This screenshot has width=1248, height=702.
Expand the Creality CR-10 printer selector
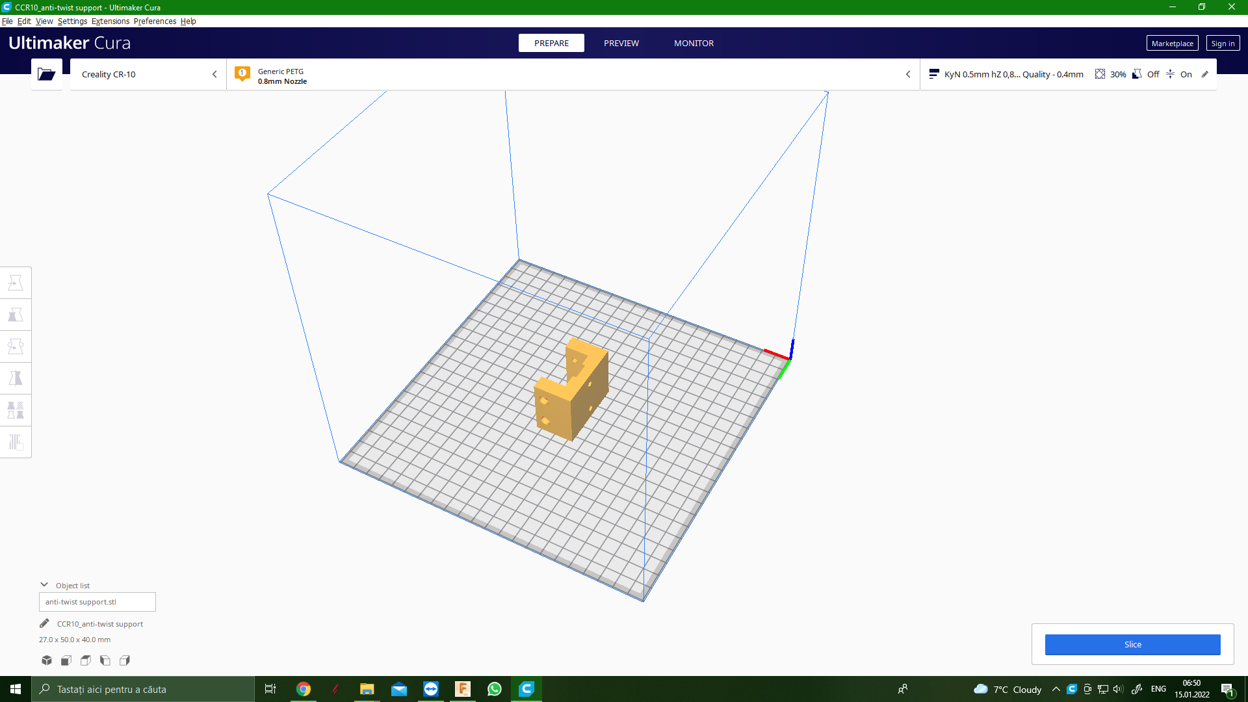pyautogui.click(x=148, y=74)
